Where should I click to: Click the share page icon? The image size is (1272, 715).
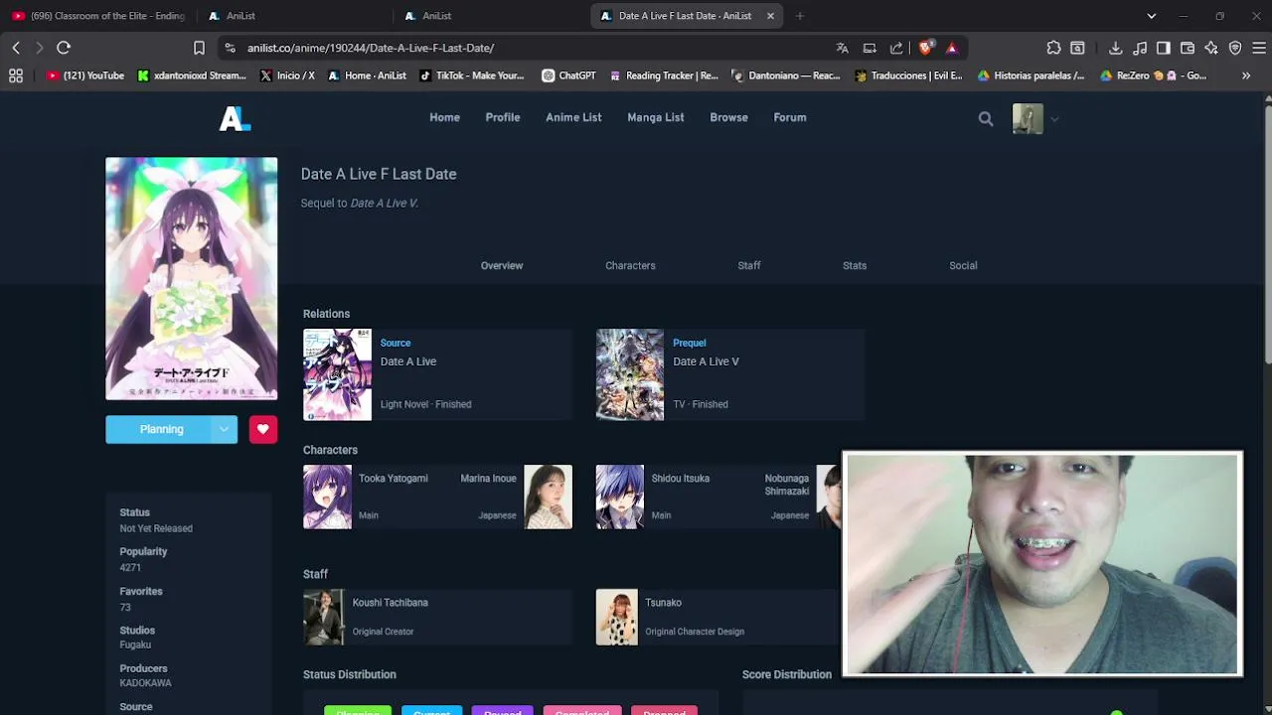coord(896,48)
